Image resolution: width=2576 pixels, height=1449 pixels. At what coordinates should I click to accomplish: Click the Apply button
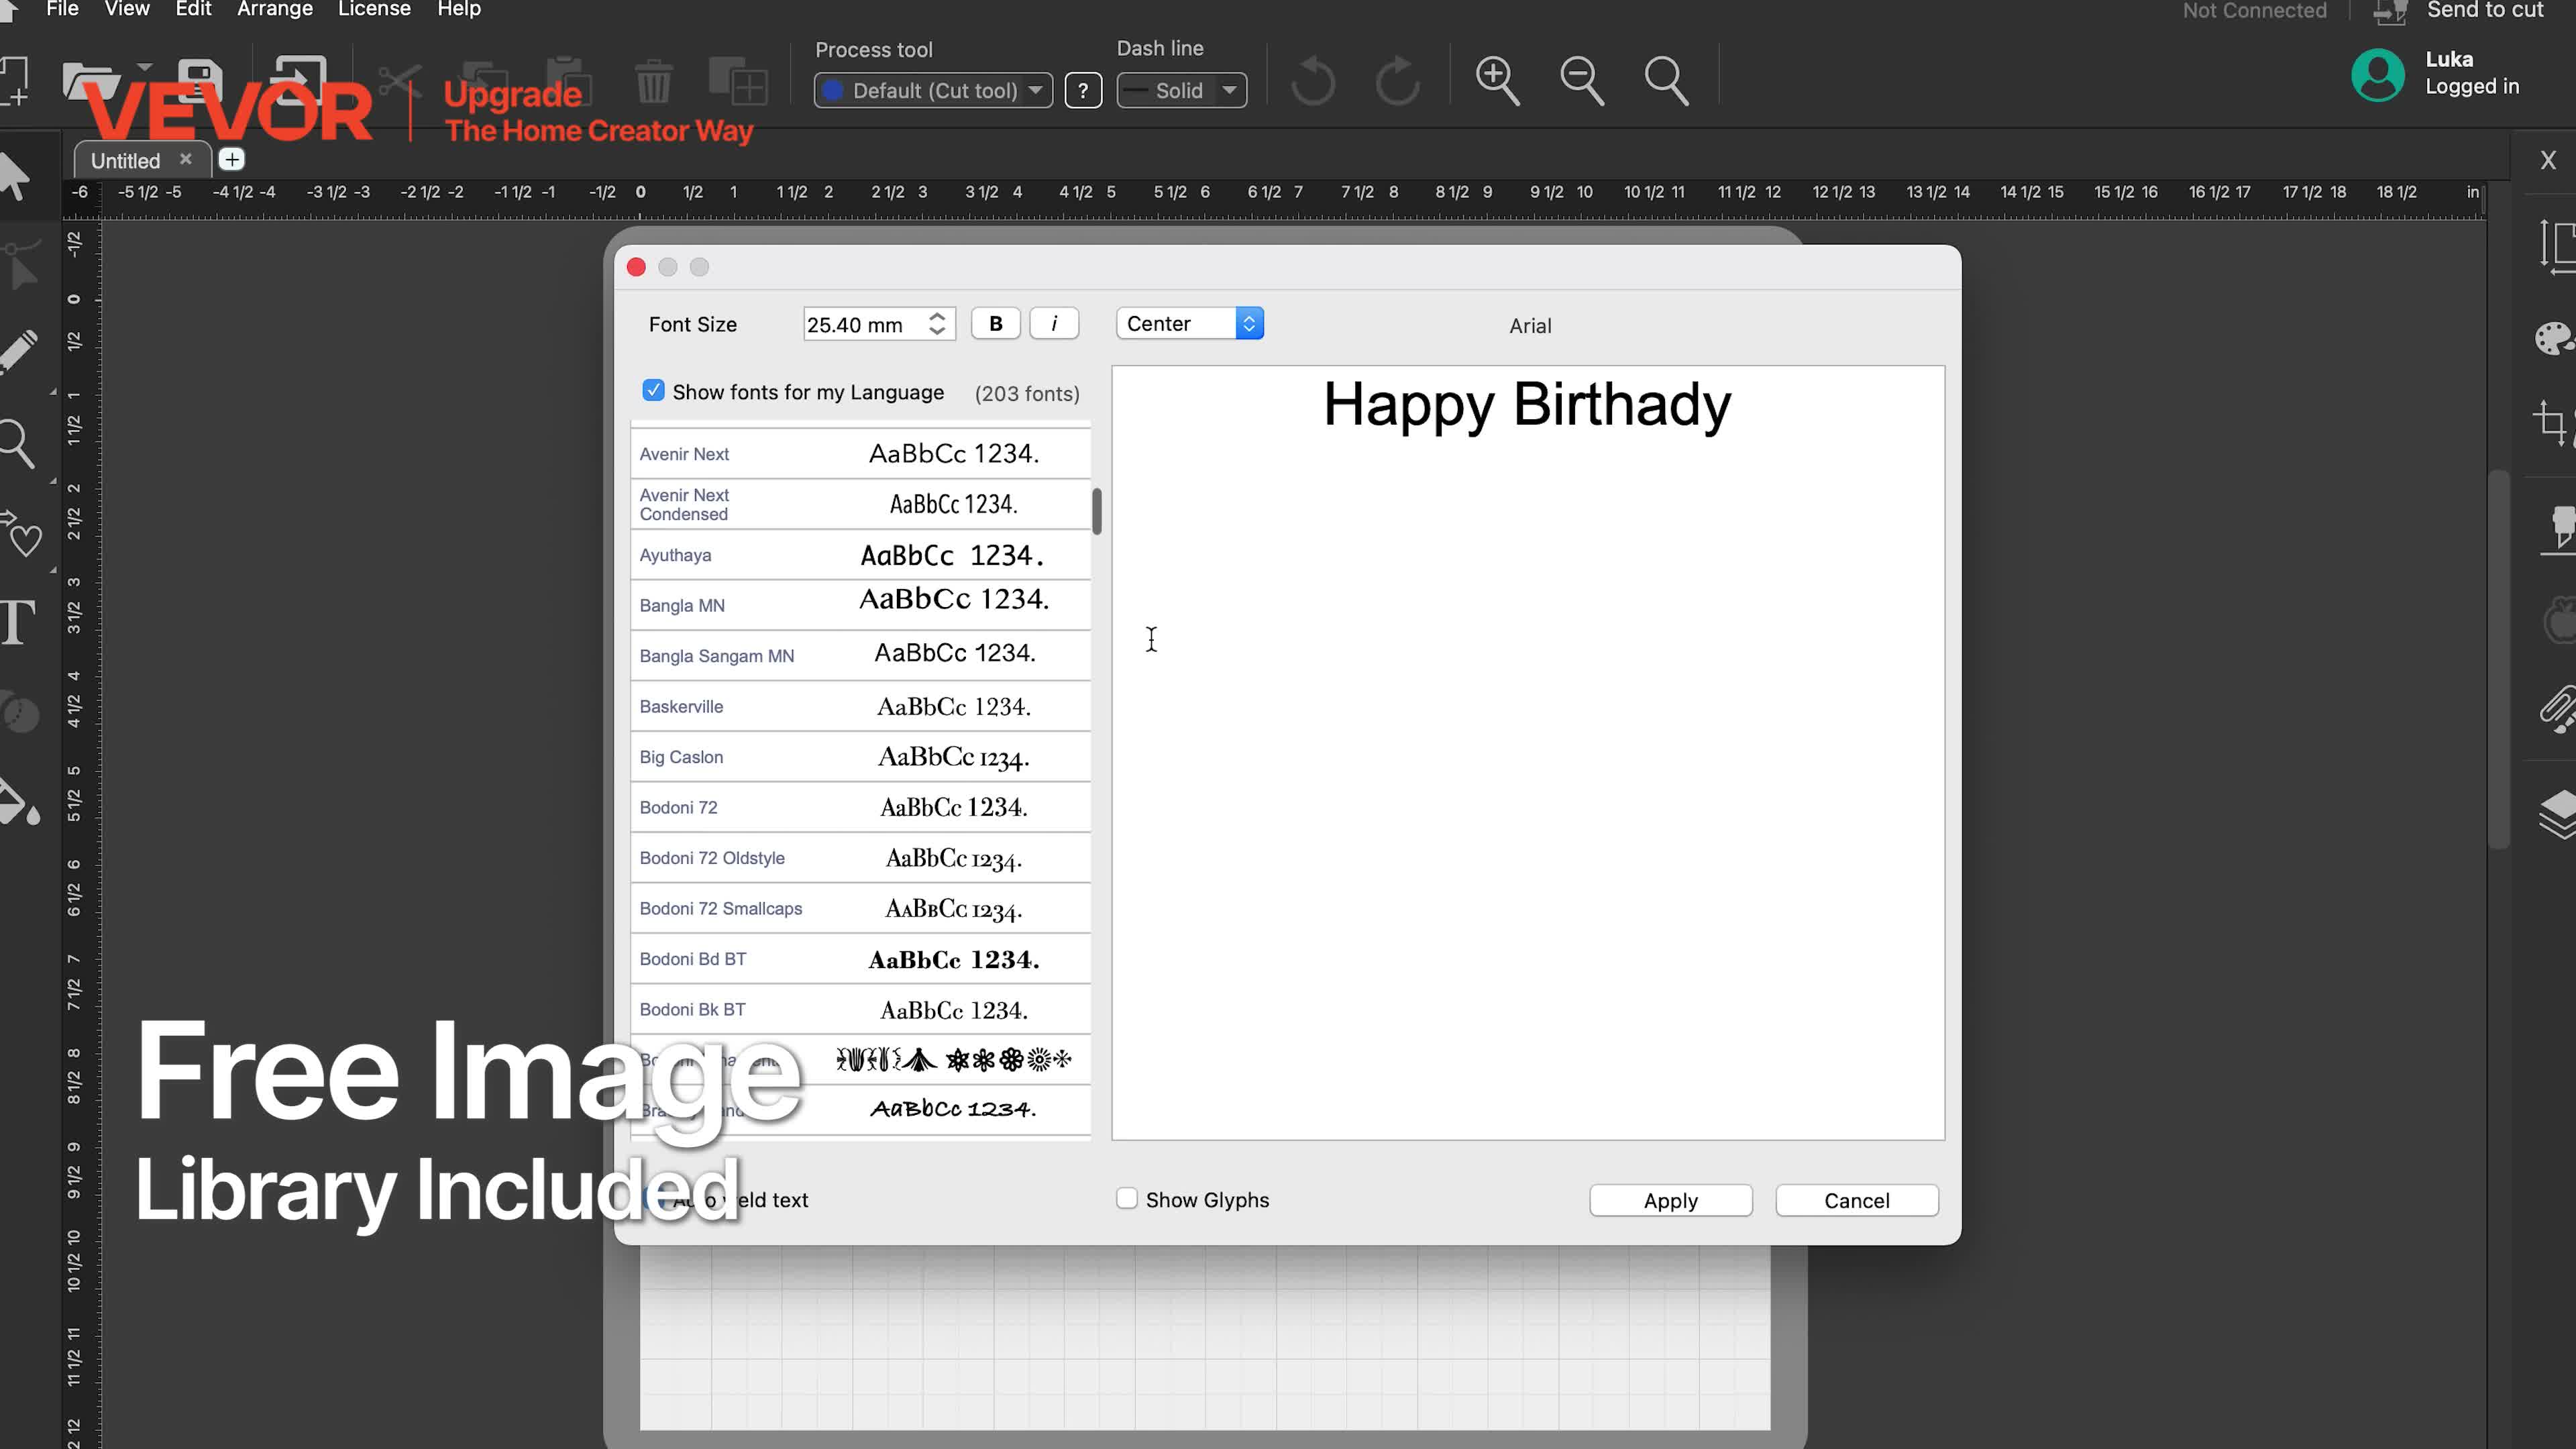coord(1671,1201)
